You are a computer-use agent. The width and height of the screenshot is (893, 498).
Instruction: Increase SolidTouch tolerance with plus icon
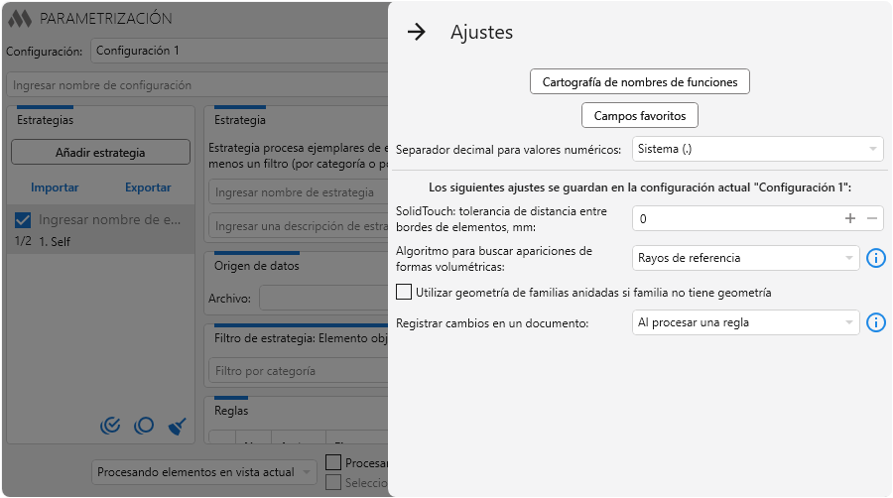849,218
